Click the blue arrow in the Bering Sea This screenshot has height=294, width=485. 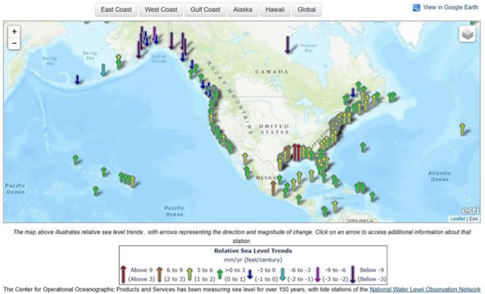pos(78,79)
